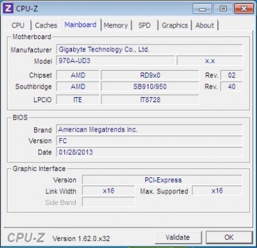The image size is (257, 248).
Task: Click the Southbridge AMD vendor field
Action: click(x=78, y=87)
